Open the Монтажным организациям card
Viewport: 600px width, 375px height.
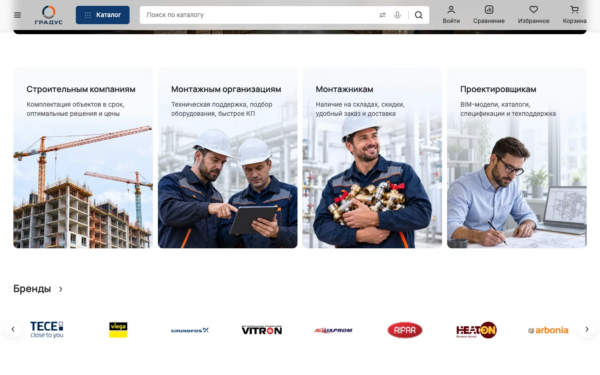click(227, 158)
